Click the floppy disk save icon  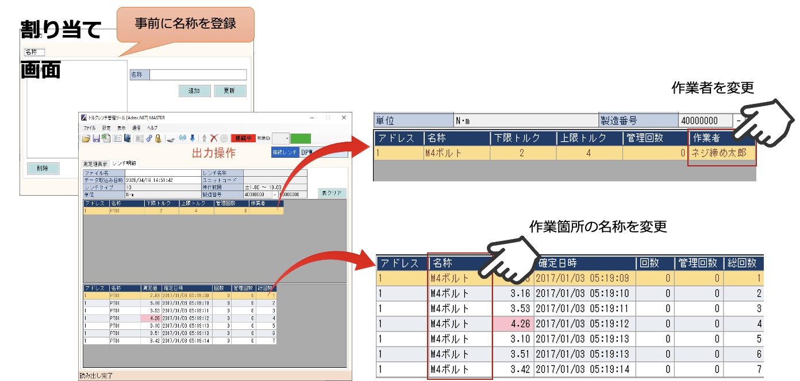(97, 138)
